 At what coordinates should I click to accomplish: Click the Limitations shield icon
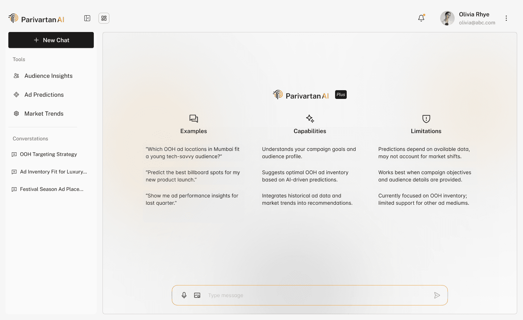point(426,119)
